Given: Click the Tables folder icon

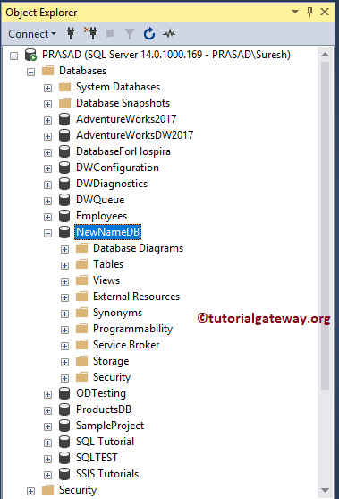Looking at the screenshot, I should pyautogui.click(x=81, y=263).
